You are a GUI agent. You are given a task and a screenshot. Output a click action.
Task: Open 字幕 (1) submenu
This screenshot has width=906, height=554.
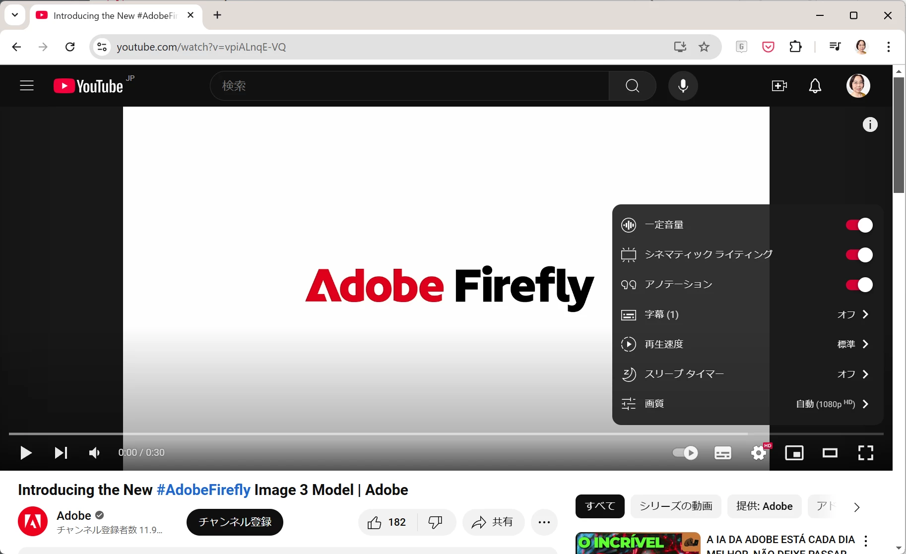pyautogui.click(x=748, y=314)
